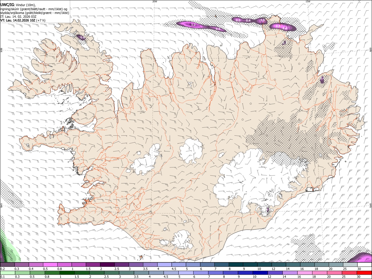Pick snow legend swatch between 6 and 7
Viewport: 372px width, 279px height.
click(x=207, y=264)
